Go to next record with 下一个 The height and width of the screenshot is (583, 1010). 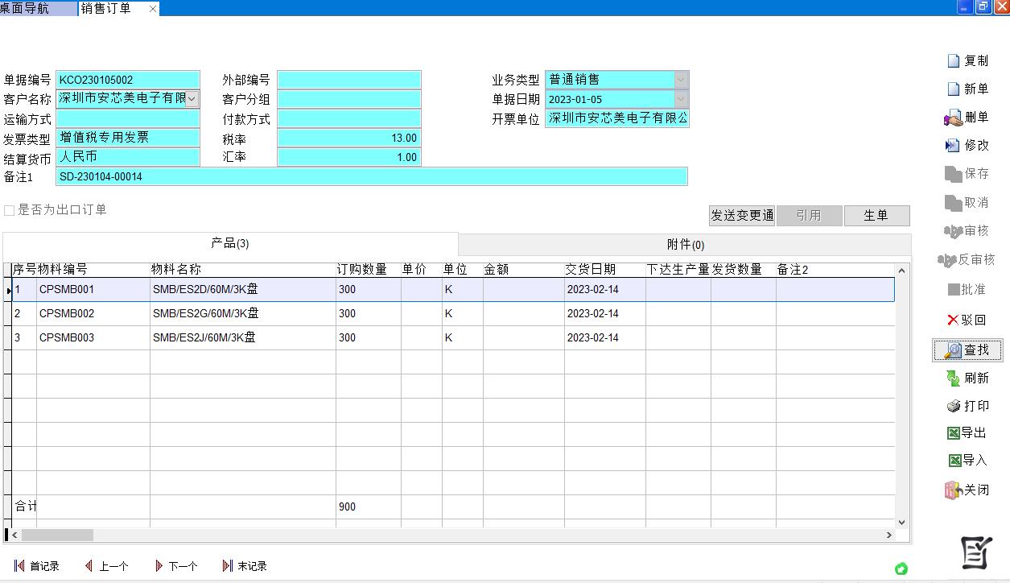tap(175, 566)
